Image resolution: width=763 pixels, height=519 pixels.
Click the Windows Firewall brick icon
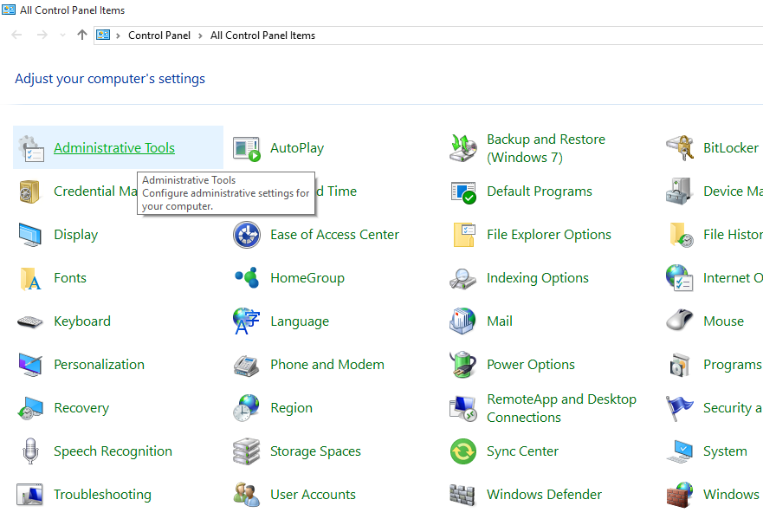pos(679,495)
